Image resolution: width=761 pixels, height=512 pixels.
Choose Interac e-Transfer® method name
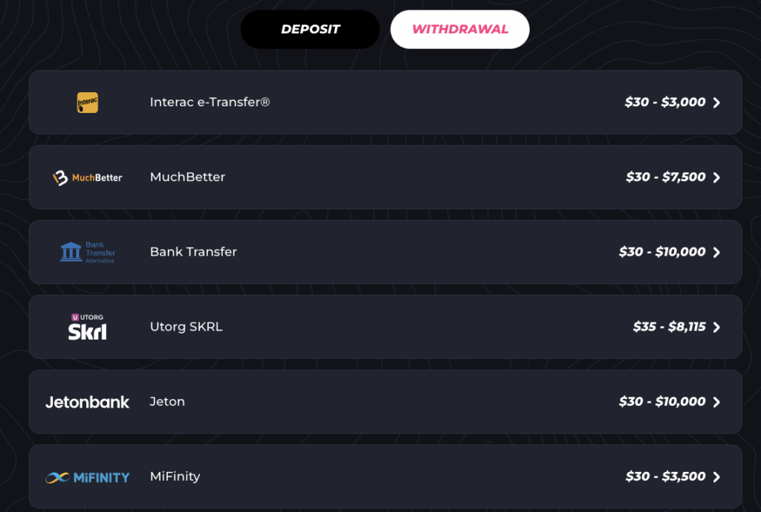point(210,103)
